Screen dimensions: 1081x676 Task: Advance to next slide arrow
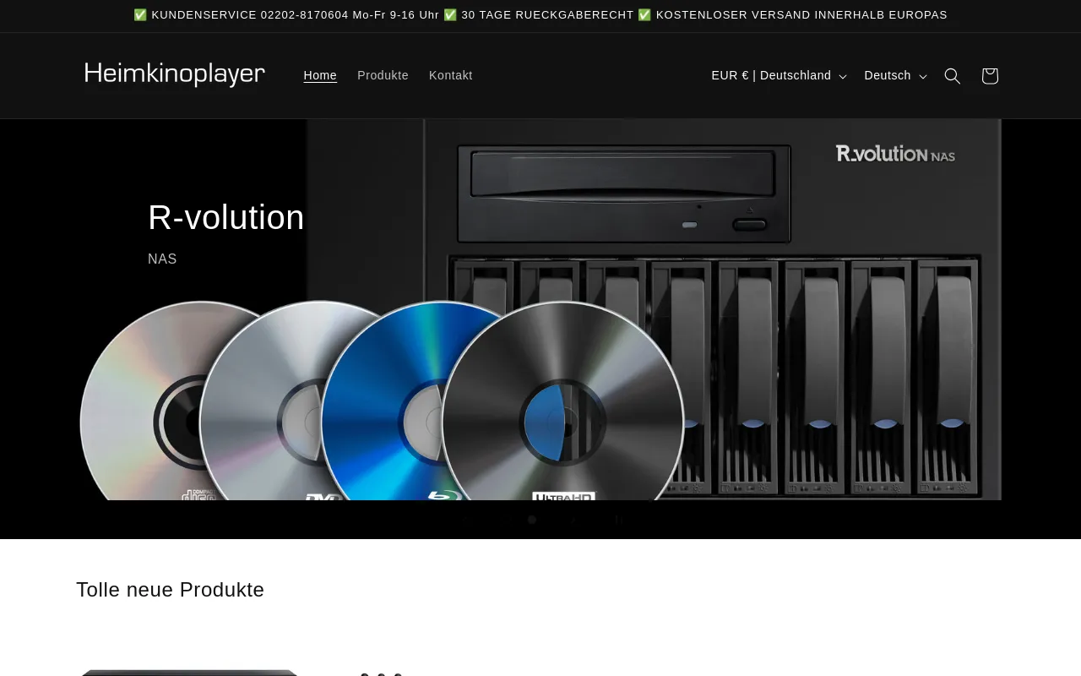574,520
